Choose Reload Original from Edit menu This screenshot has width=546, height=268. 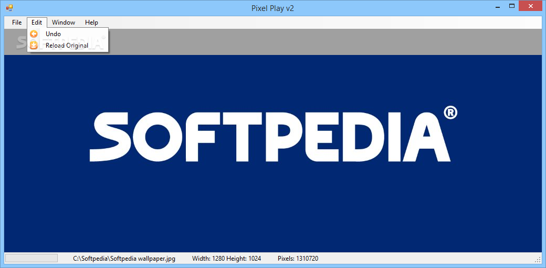(68, 46)
